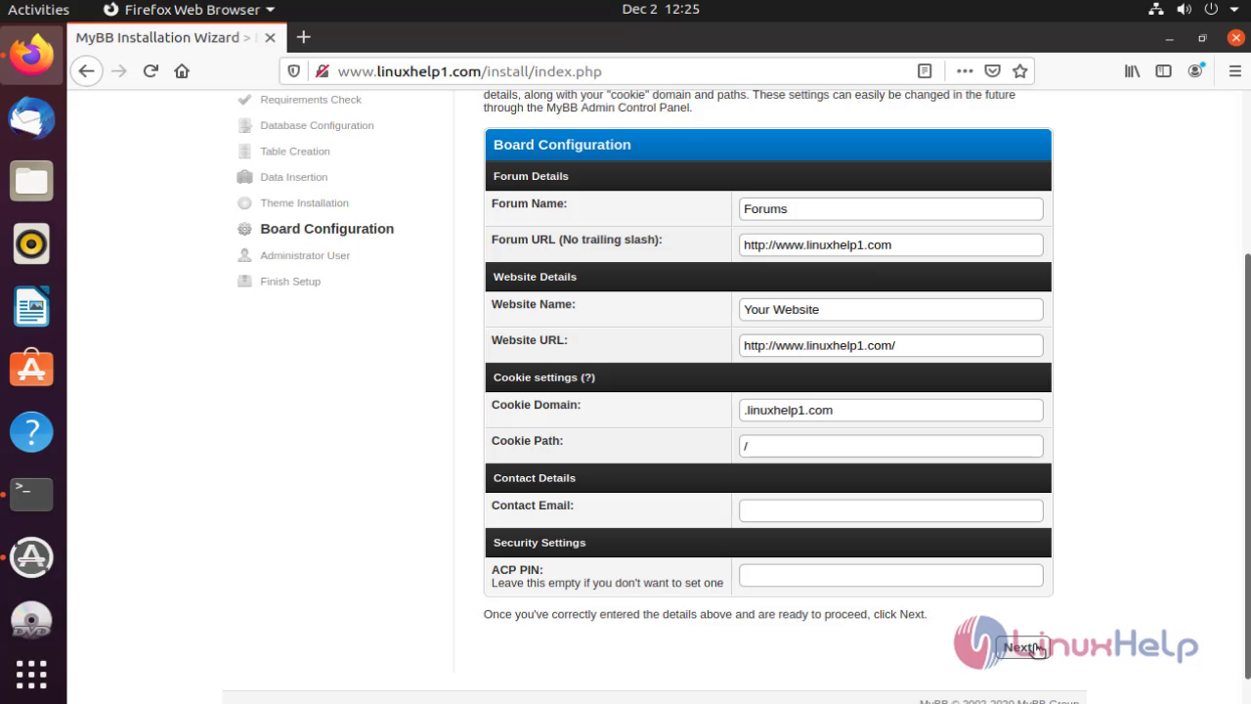Open Rhythmbox music player icon
The image size is (1251, 704).
pos(31,243)
